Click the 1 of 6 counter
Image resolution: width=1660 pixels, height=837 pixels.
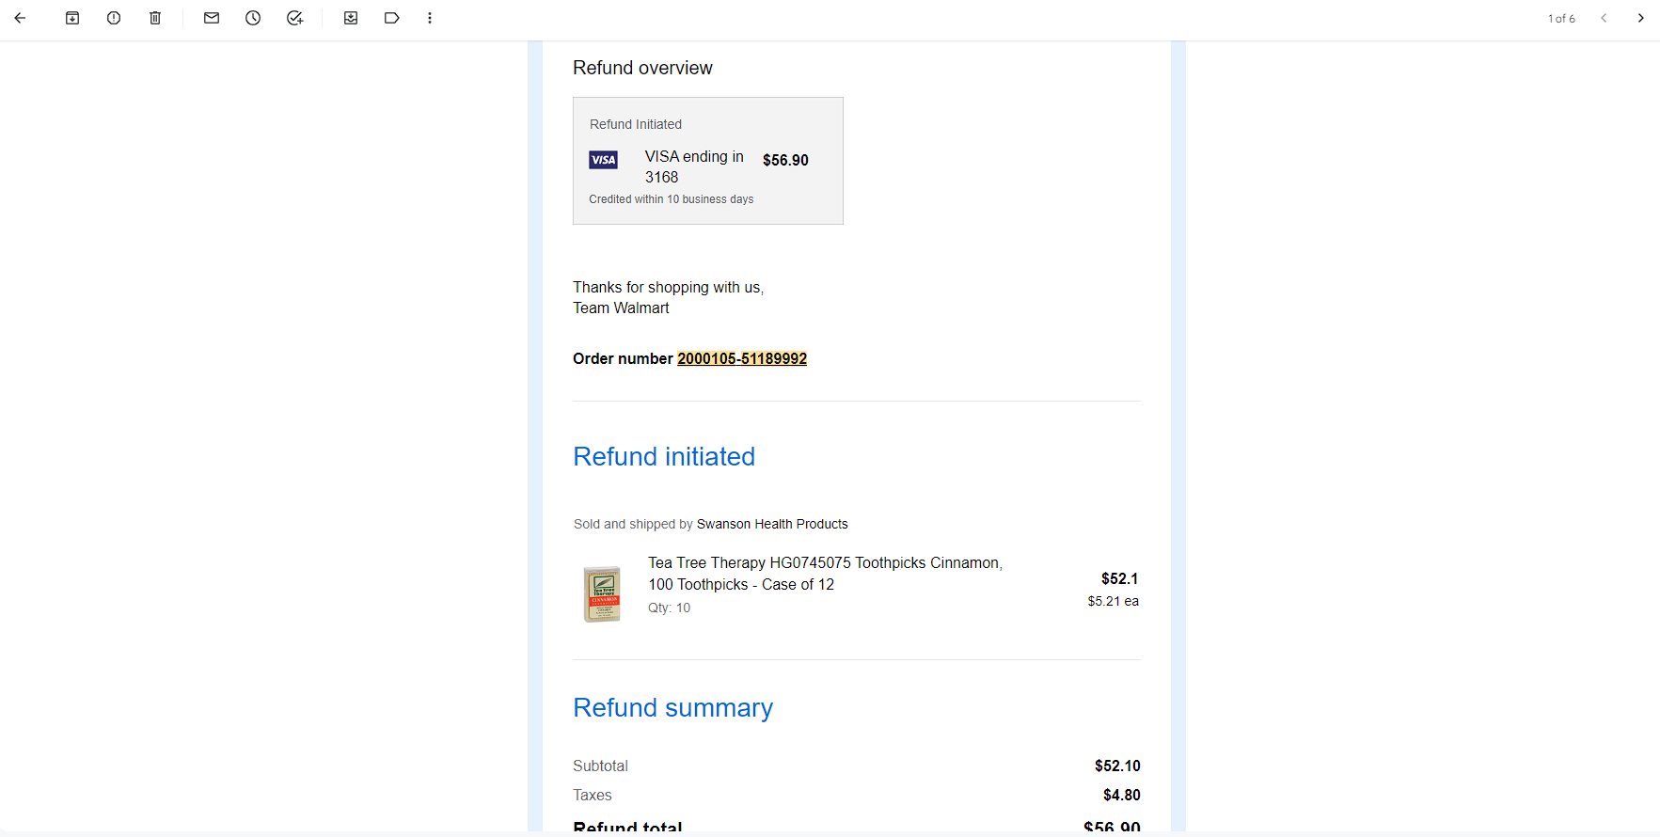(1561, 19)
